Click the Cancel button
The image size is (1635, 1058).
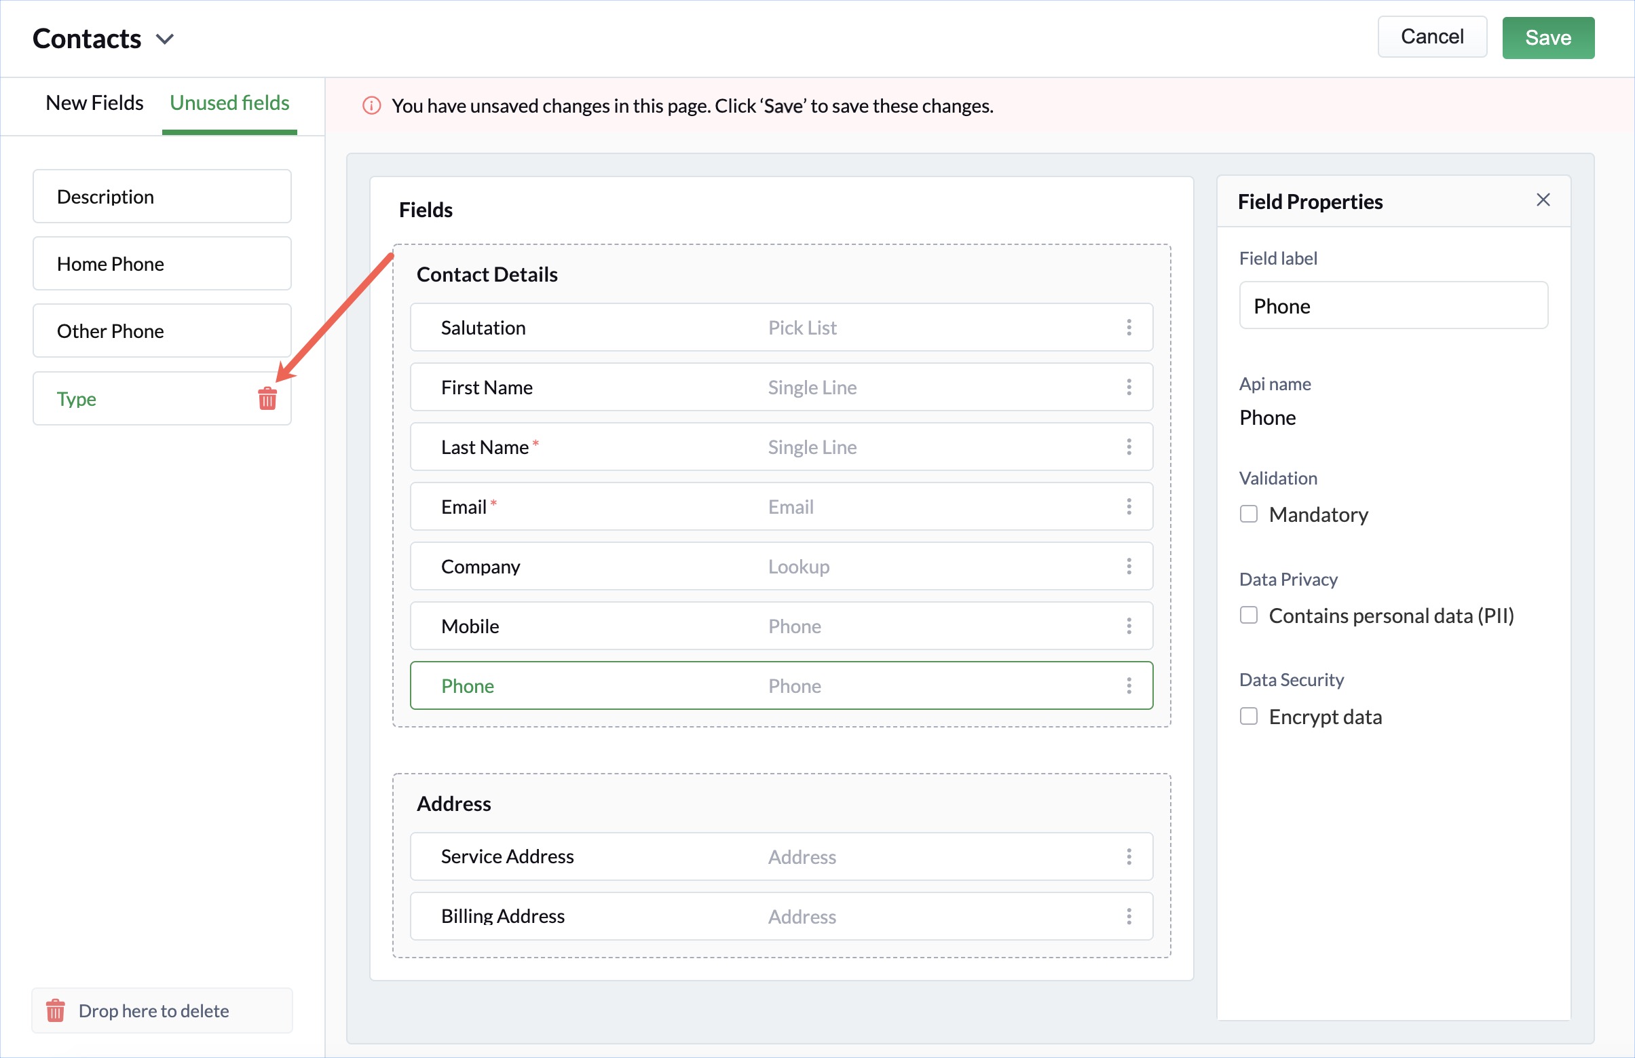[x=1431, y=37]
